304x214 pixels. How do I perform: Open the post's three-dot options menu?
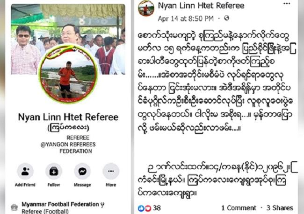(287, 4)
